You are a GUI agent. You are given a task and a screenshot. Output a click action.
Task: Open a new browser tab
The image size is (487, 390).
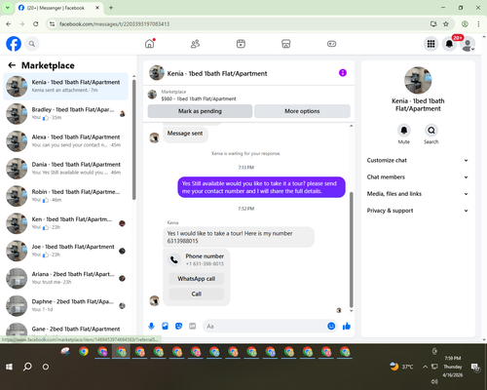pos(111,8)
